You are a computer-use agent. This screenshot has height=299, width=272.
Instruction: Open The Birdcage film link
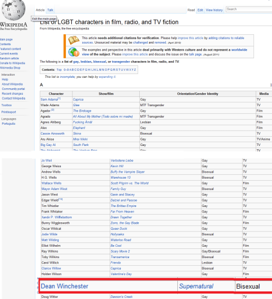coord(82,111)
